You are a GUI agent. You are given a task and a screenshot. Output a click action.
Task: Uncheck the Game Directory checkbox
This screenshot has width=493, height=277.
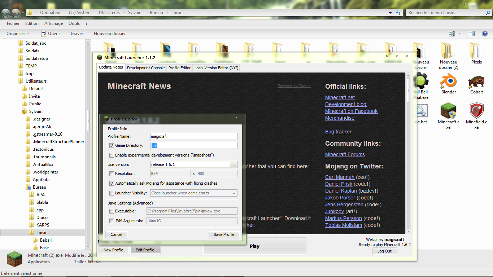(112, 146)
